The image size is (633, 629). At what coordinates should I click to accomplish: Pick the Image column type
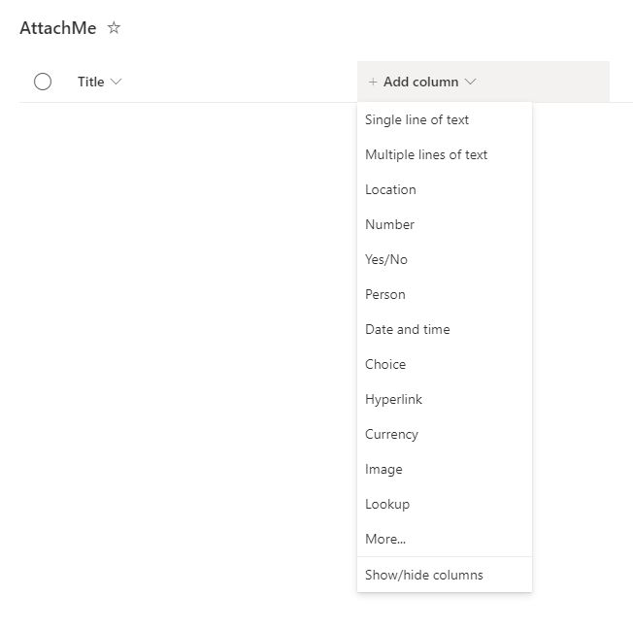tap(383, 469)
